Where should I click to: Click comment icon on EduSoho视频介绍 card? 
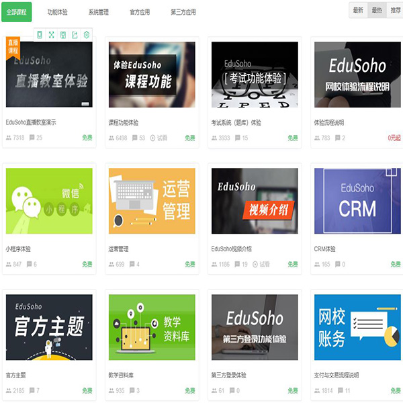click(x=237, y=264)
